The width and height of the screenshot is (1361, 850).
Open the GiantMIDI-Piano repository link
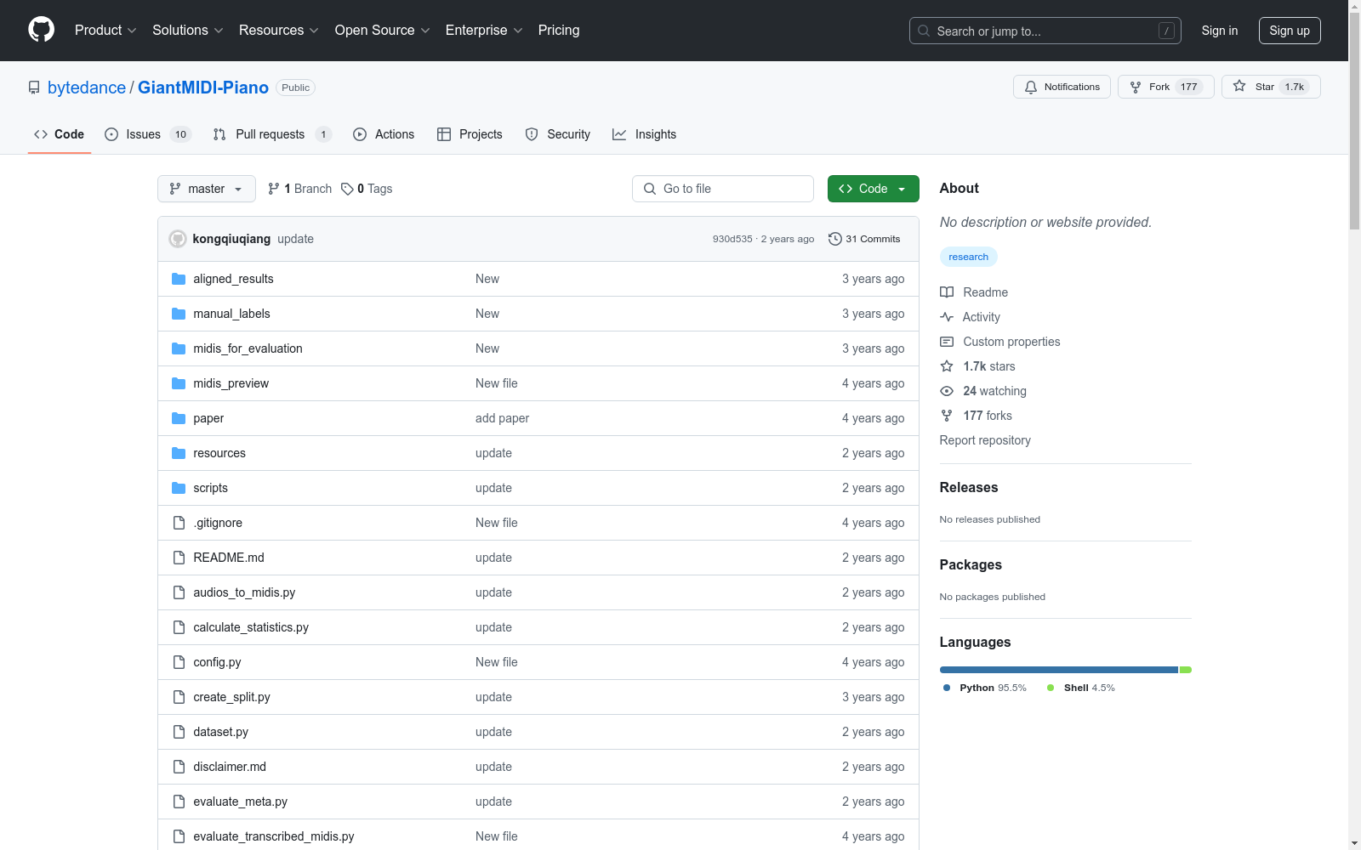[203, 88]
